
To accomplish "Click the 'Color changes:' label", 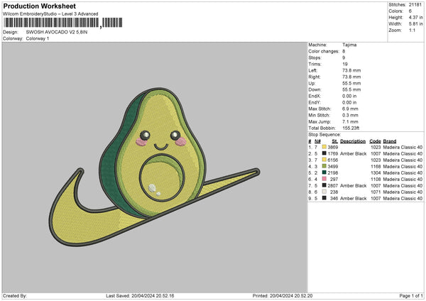I will [x=324, y=51].
